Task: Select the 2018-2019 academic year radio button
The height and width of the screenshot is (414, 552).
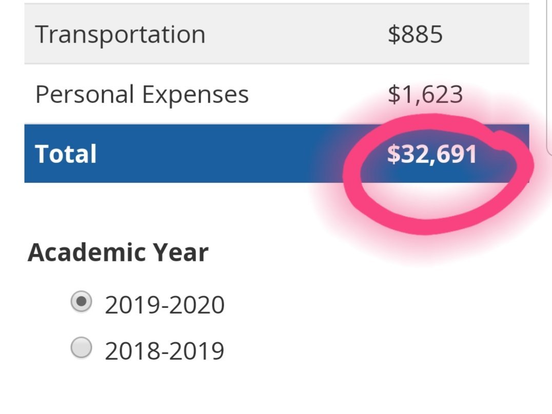Action: coord(82,347)
